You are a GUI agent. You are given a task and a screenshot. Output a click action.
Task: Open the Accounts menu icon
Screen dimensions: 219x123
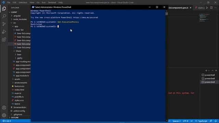tap(4, 108)
